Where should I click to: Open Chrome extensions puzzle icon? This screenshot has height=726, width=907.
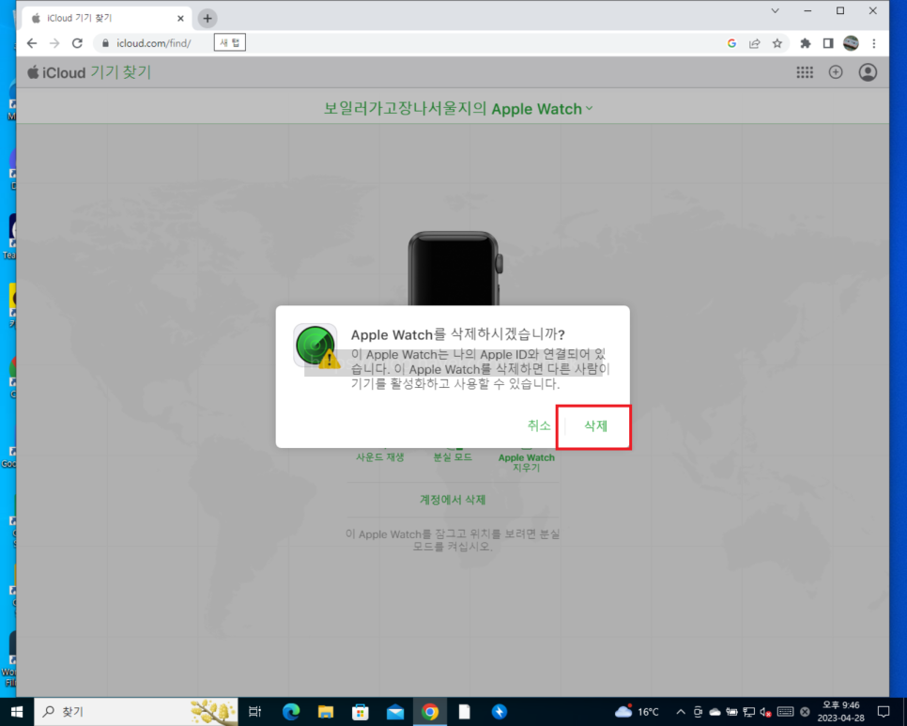tap(805, 43)
